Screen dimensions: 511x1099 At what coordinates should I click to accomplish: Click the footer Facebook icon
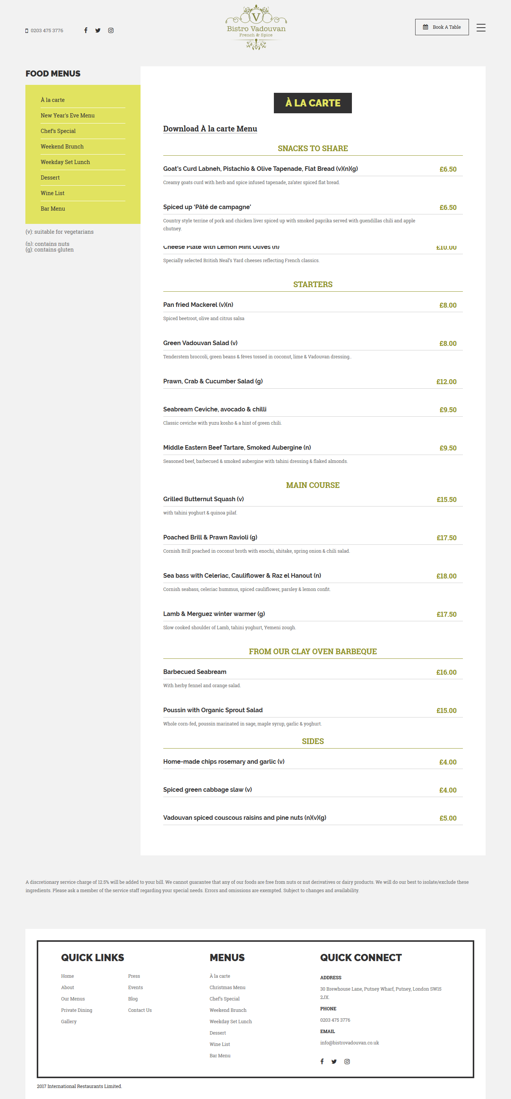coord(322,1061)
